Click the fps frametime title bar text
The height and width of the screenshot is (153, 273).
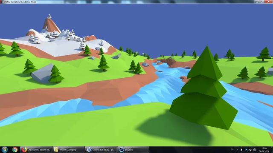[x=20, y=2]
